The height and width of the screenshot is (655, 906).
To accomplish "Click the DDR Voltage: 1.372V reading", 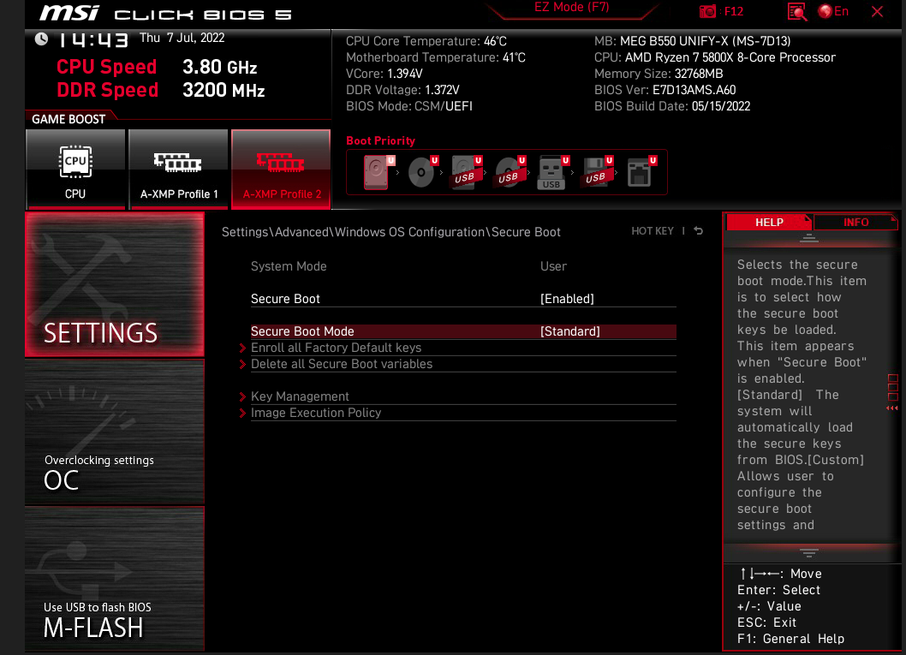I will 402,90.
